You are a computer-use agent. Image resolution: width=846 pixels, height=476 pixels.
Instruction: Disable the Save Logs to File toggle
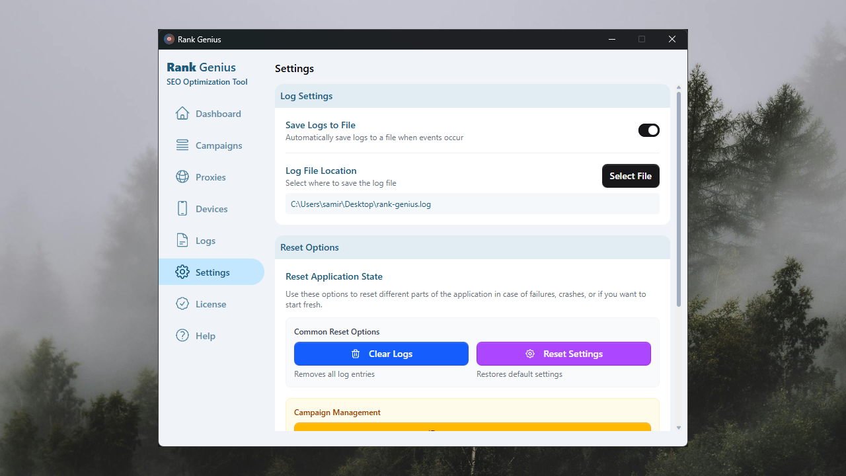[x=648, y=130]
